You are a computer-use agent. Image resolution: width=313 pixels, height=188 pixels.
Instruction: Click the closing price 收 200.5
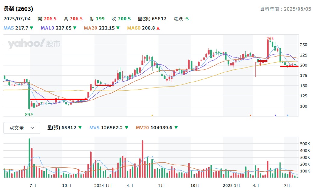[x=121, y=19]
